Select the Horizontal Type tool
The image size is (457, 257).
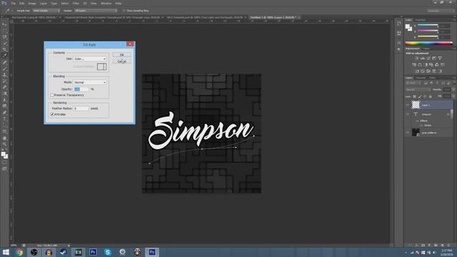click(5, 119)
